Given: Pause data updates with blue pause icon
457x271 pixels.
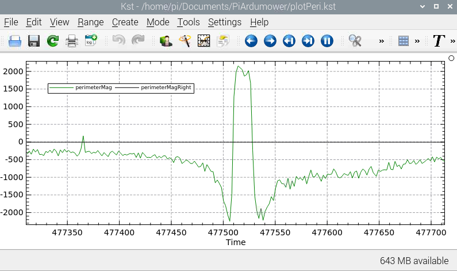Looking at the screenshot, I should coord(327,41).
